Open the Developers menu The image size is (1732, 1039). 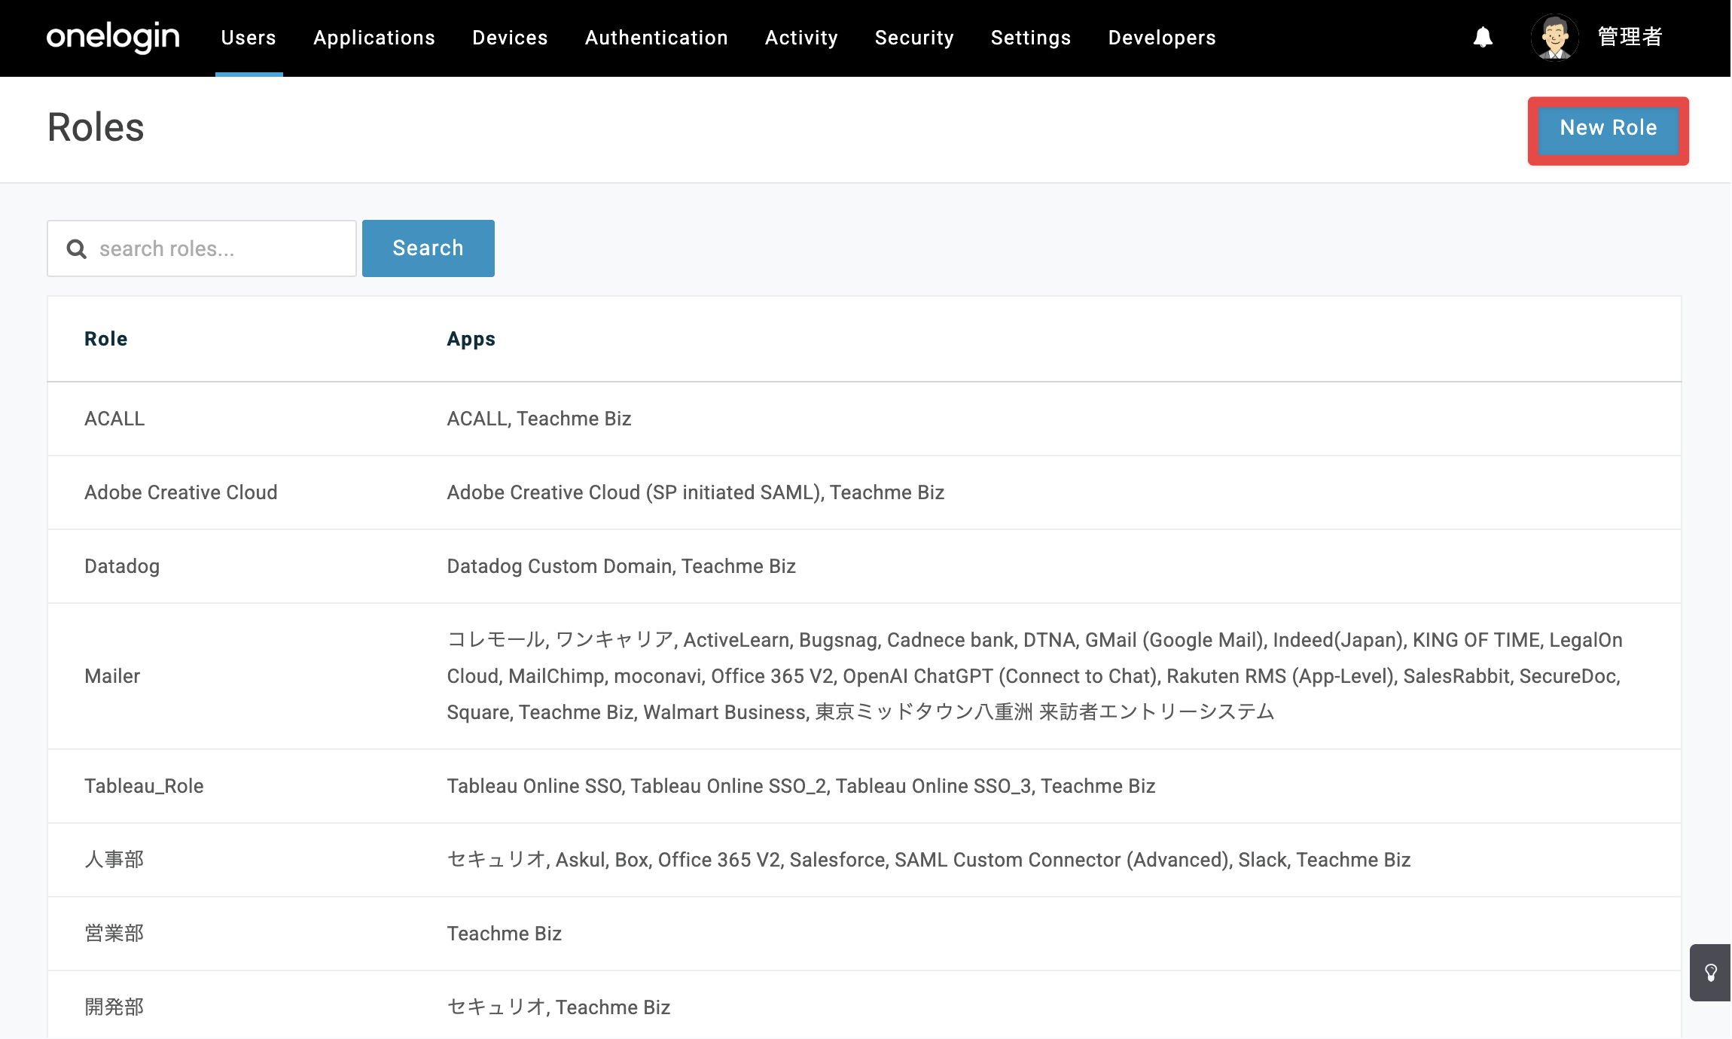point(1162,38)
